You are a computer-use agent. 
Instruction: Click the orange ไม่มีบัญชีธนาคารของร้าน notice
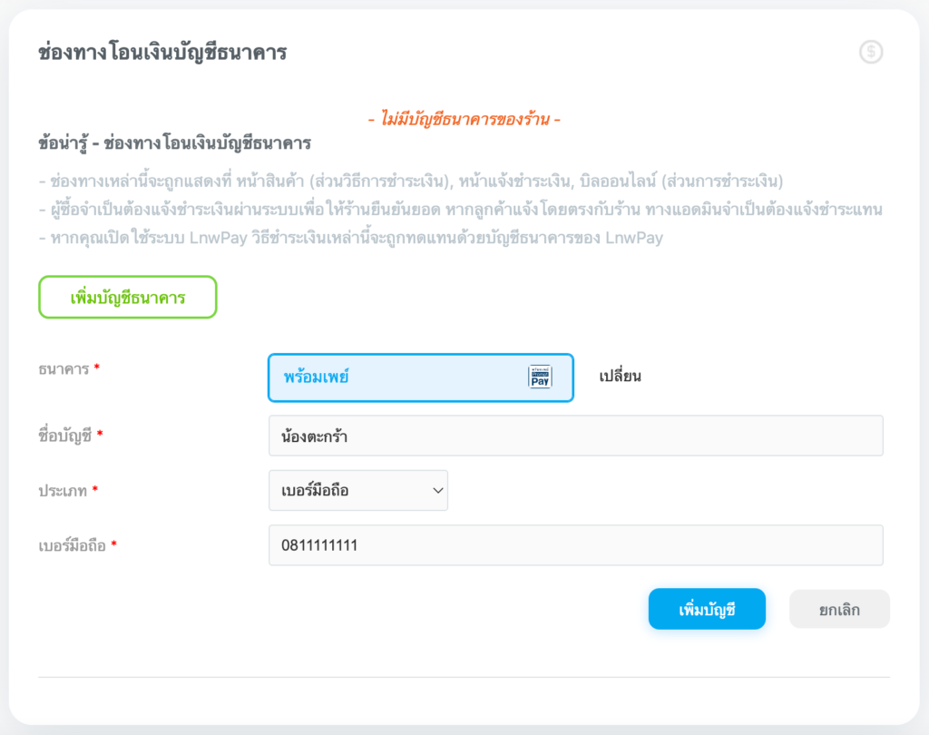[x=464, y=120]
